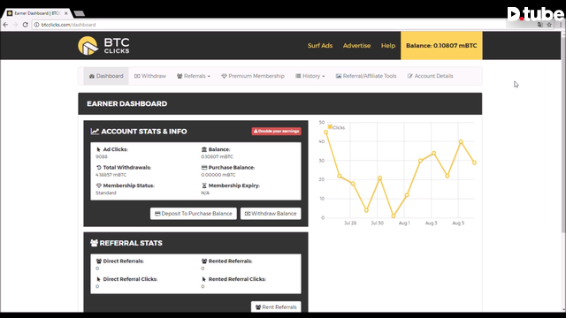
Task: Click the BTC Clicks logo
Action: click(103, 46)
